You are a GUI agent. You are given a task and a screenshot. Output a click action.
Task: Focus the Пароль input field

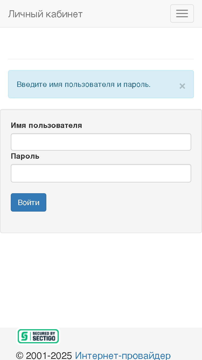101,173
